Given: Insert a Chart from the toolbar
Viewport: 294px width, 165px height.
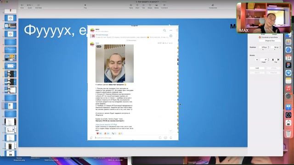Looking at the screenshot, I should pyautogui.click(x=137, y=6).
